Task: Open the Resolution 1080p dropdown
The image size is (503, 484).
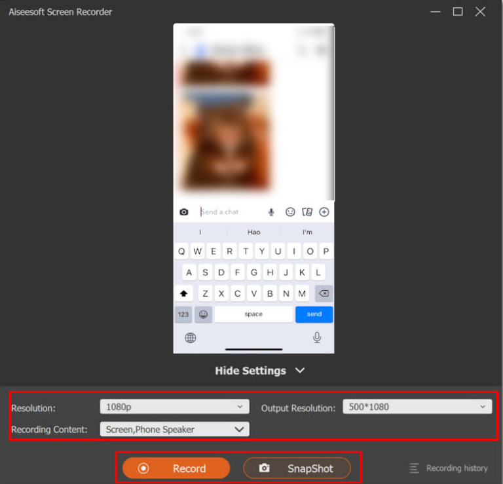Action: click(x=174, y=407)
